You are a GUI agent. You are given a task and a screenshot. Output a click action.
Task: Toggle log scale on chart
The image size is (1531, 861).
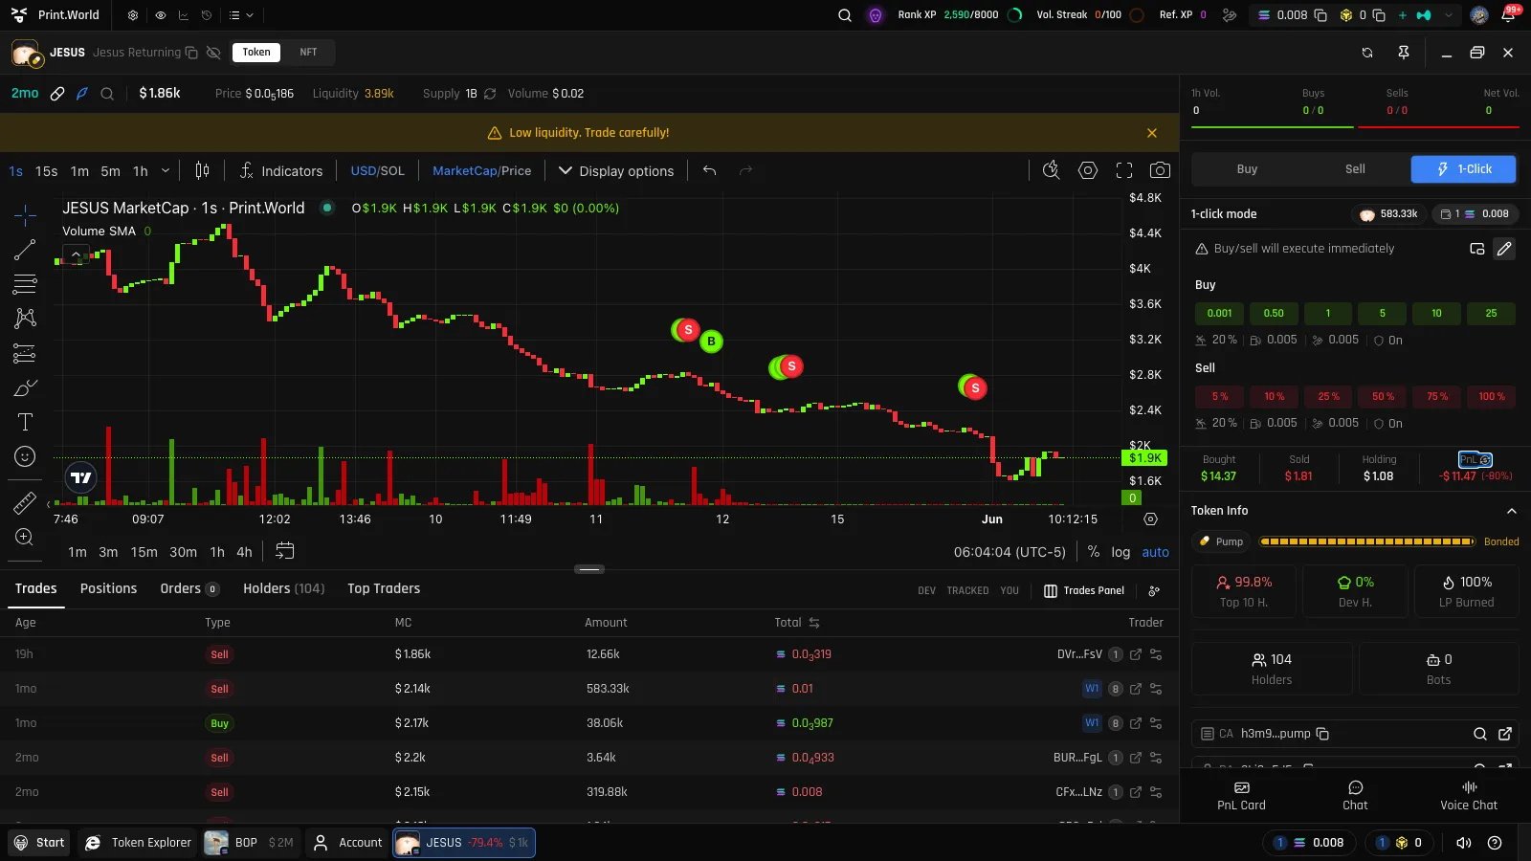coord(1121,552)
